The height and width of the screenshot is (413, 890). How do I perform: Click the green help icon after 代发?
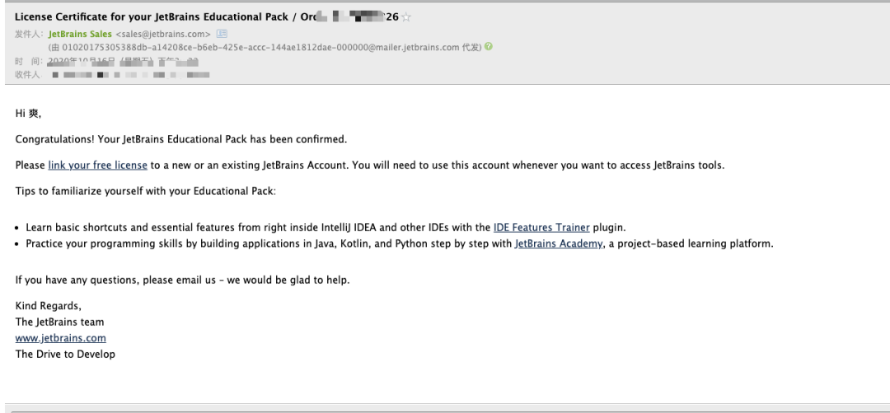[x=488, y=47]
